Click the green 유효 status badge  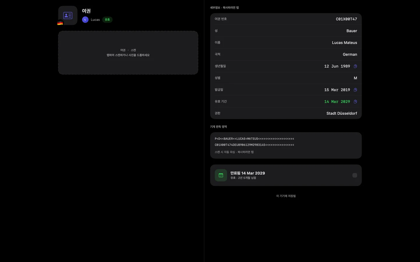107,20
